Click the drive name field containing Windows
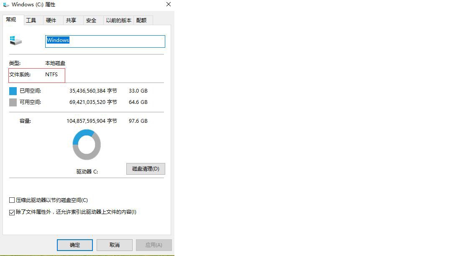This screenshot has height=256, width=453. 105,41
